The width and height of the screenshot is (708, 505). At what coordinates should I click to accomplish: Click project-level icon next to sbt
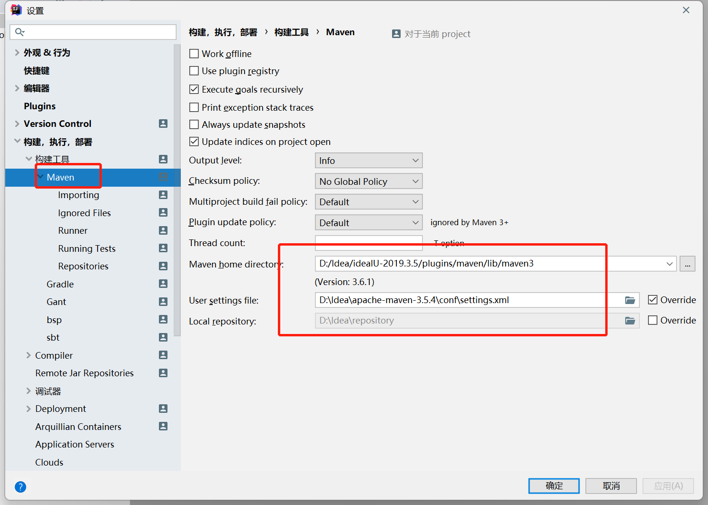(x=163, y=337)
